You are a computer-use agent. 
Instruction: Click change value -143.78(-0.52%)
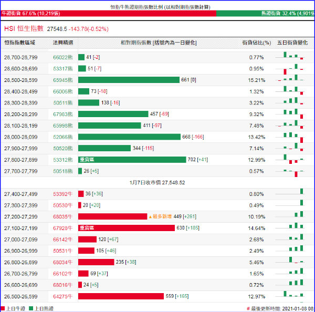[x=89, y=29]
